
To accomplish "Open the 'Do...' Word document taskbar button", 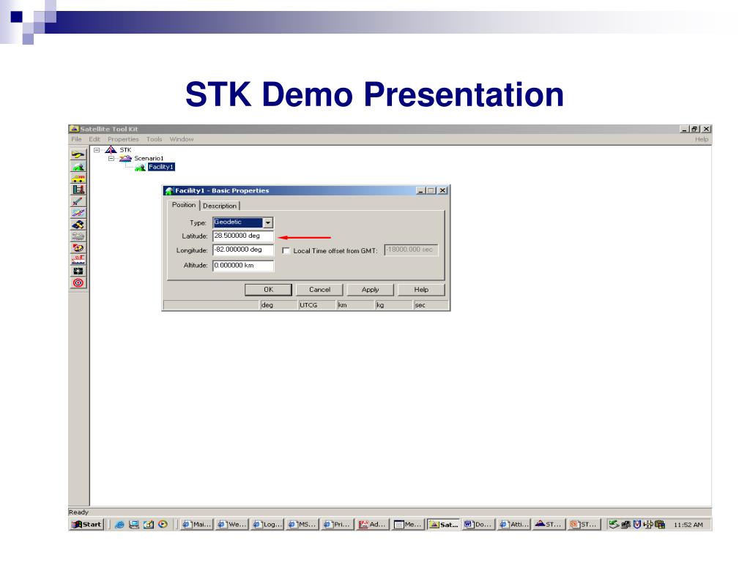I will [478, 525].
